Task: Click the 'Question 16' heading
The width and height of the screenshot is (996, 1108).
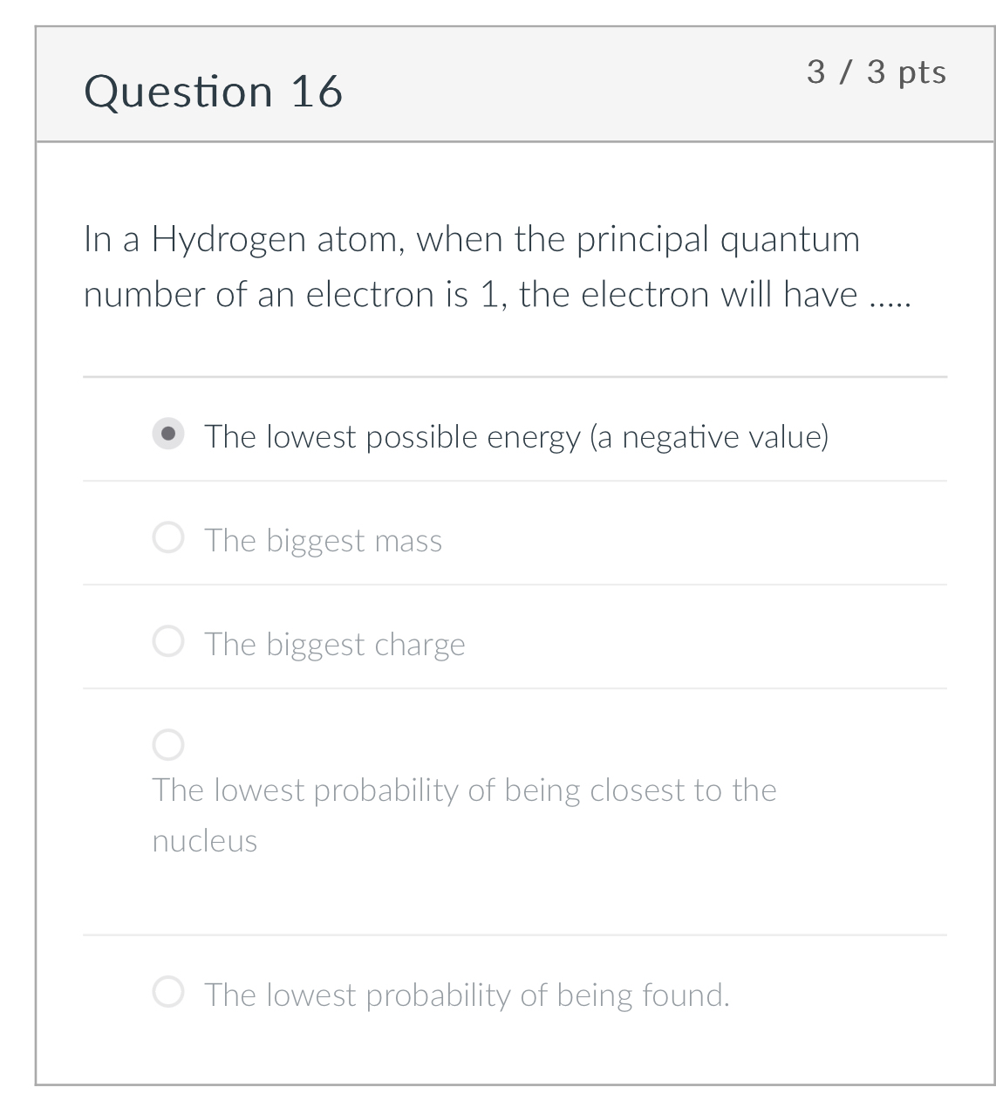Action: pos(215,90)
